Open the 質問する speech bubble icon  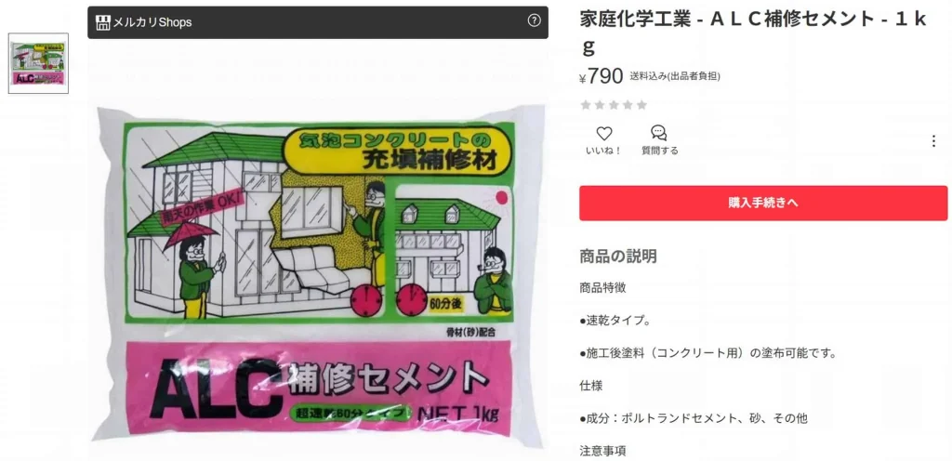click(x=659, y=134)
